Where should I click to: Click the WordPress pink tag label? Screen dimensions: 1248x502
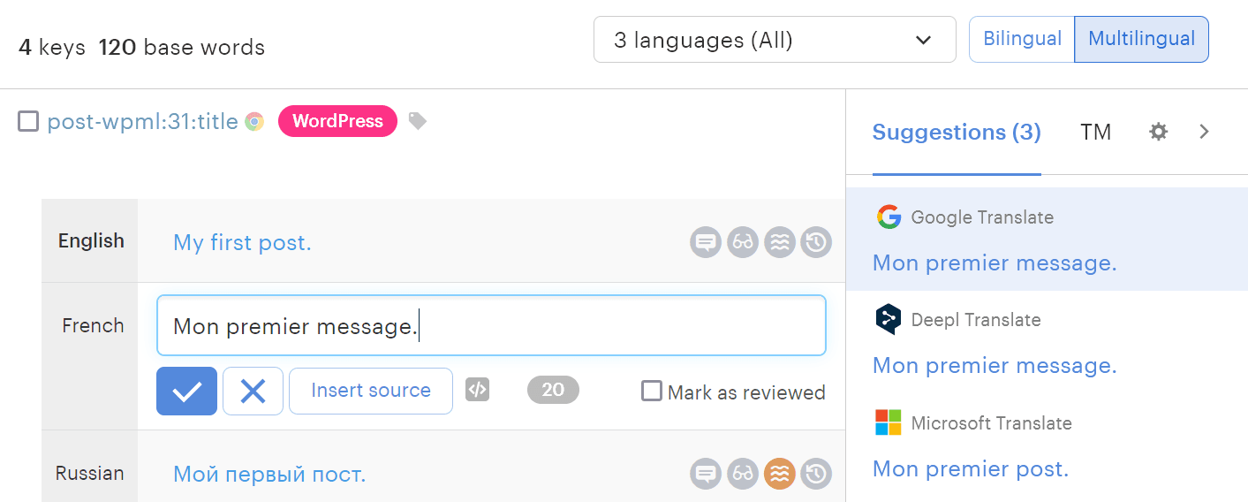click(x=337, y=121)
